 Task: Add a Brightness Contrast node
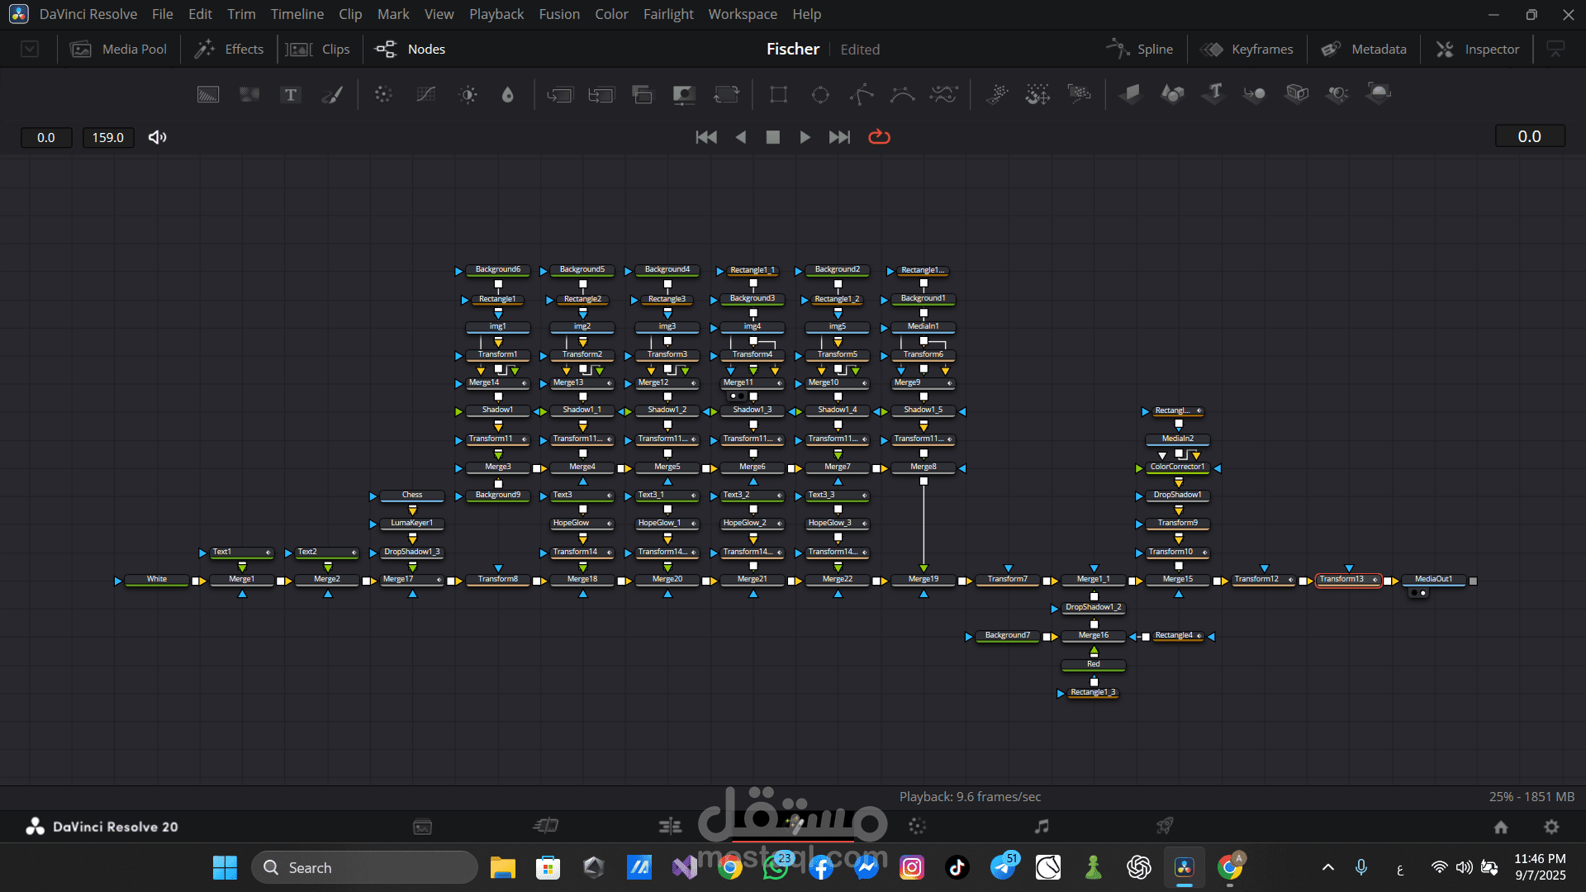tap(468, 95)
